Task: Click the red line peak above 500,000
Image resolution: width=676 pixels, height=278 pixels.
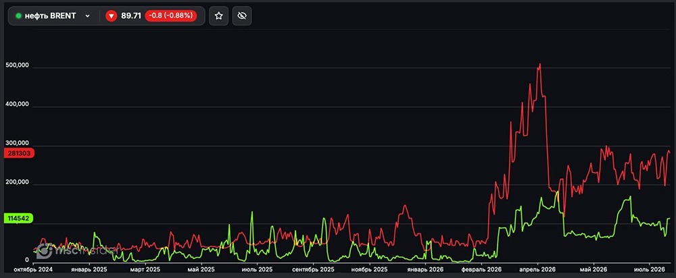Action: 539,65
